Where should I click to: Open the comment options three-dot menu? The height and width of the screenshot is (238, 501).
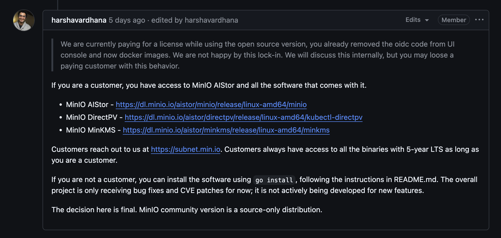coord(479,20)
